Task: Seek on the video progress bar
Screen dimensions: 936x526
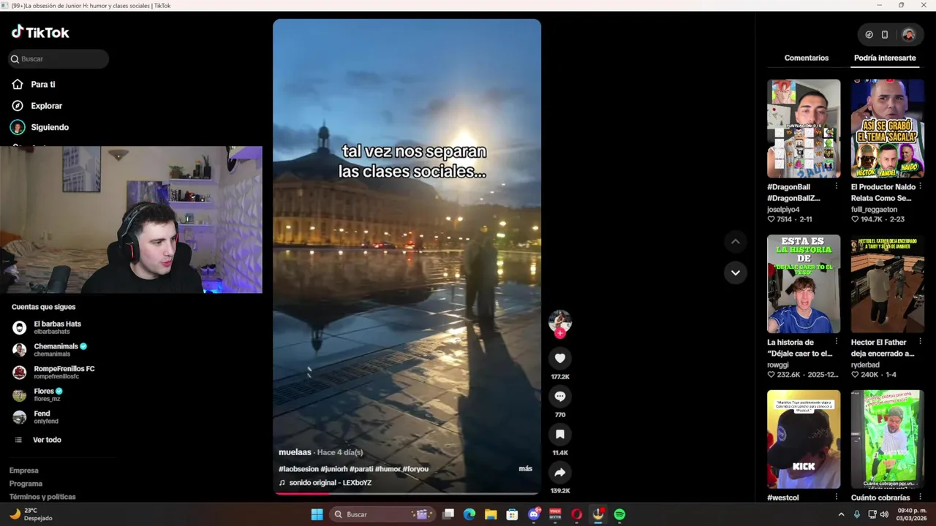Action: 407,493
